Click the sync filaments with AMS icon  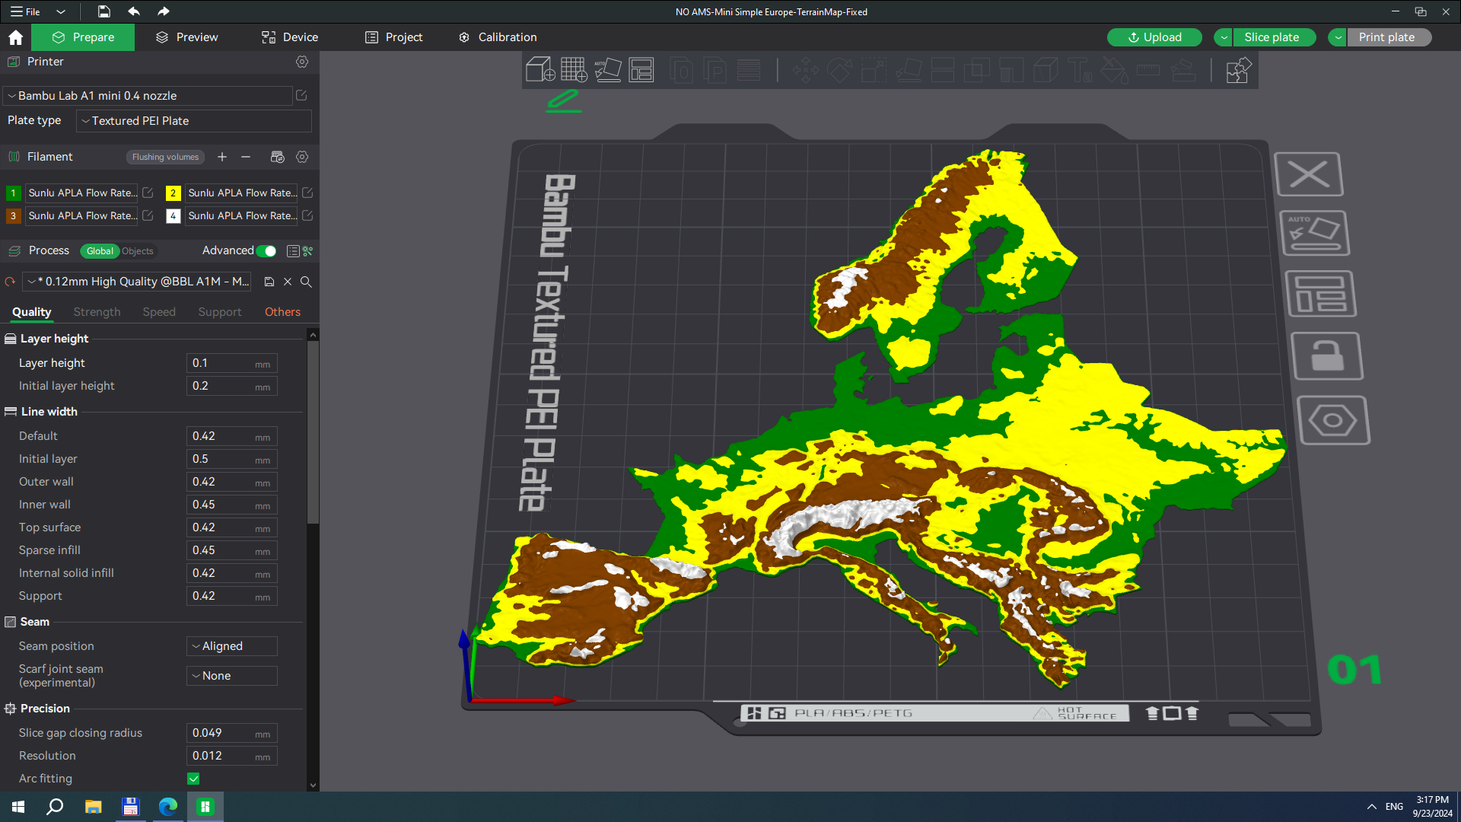[278, 157]
